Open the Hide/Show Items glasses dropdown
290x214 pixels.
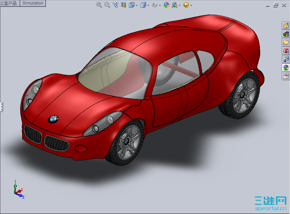point(160,6)
